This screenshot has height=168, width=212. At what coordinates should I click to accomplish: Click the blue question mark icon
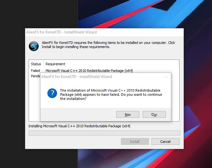point(52,93)
